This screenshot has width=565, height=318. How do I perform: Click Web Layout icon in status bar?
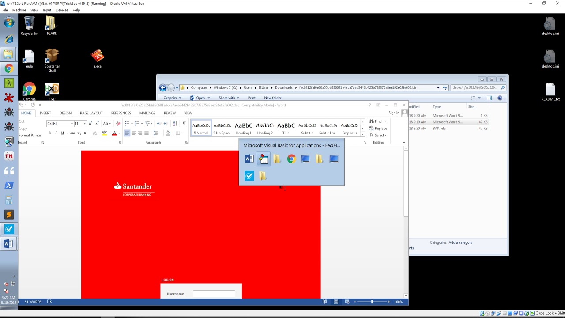coord(347,302)
